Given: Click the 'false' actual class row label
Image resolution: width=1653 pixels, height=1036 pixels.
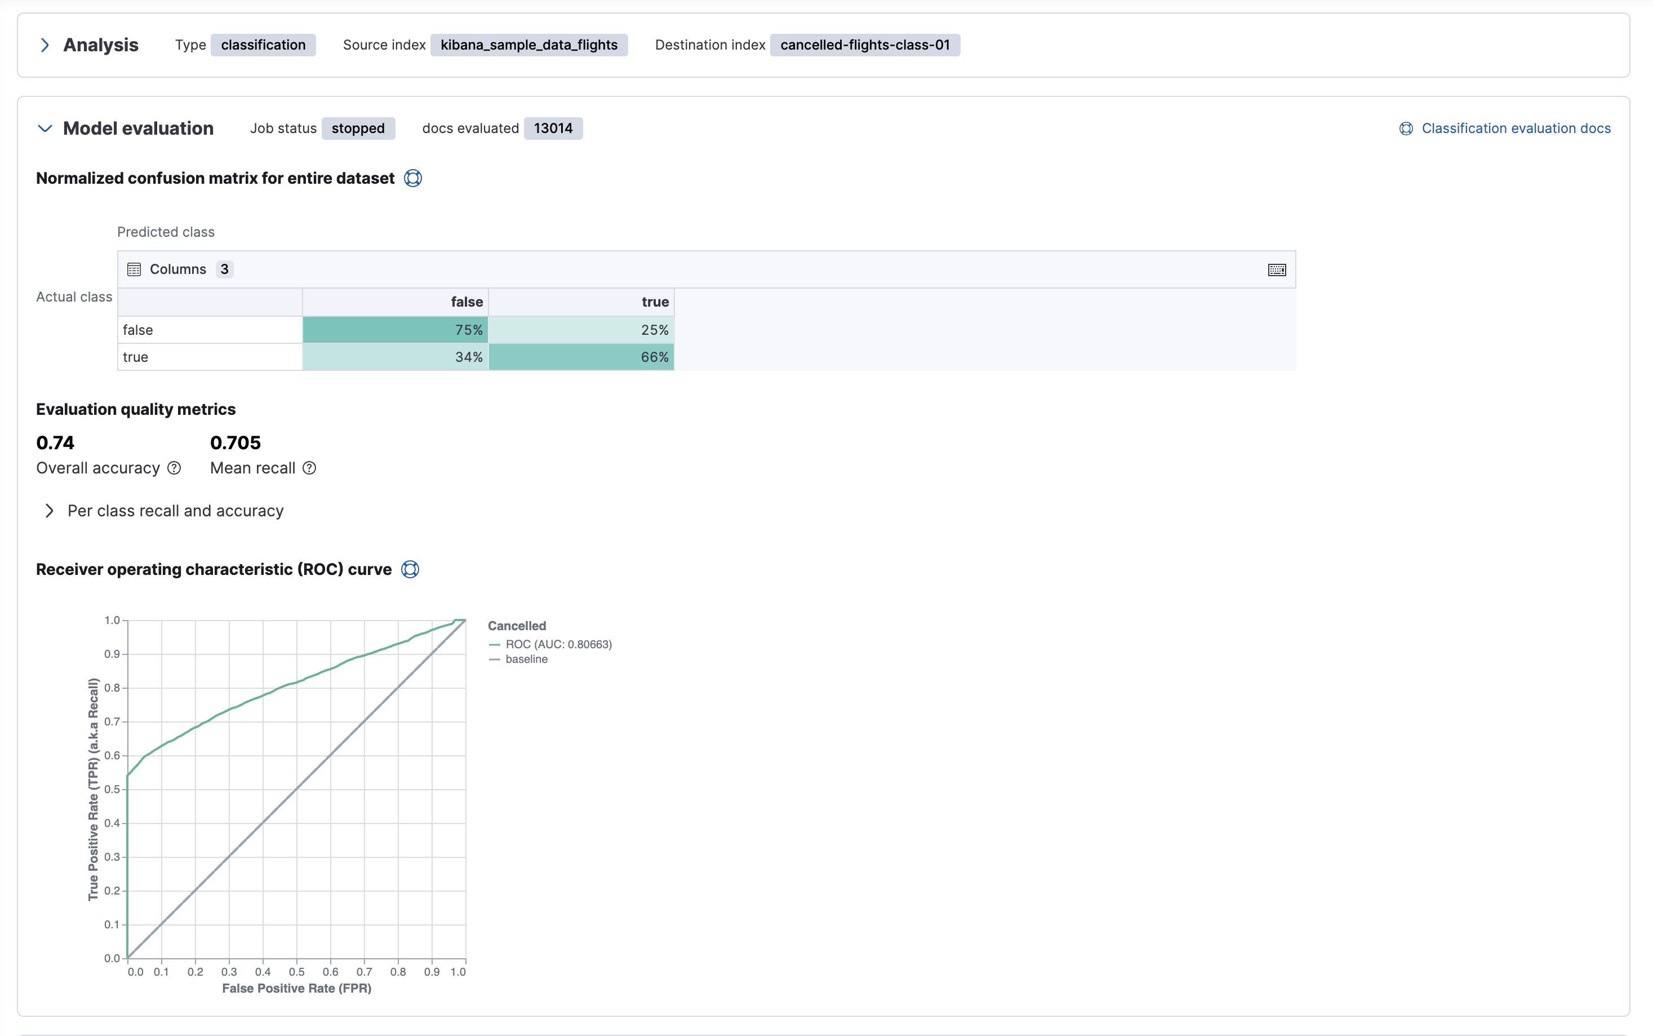Looking at the screenshot, I should [210, 330].
